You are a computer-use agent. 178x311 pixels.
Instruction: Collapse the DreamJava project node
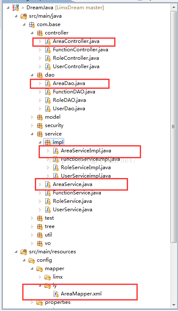tap(8, 8)
